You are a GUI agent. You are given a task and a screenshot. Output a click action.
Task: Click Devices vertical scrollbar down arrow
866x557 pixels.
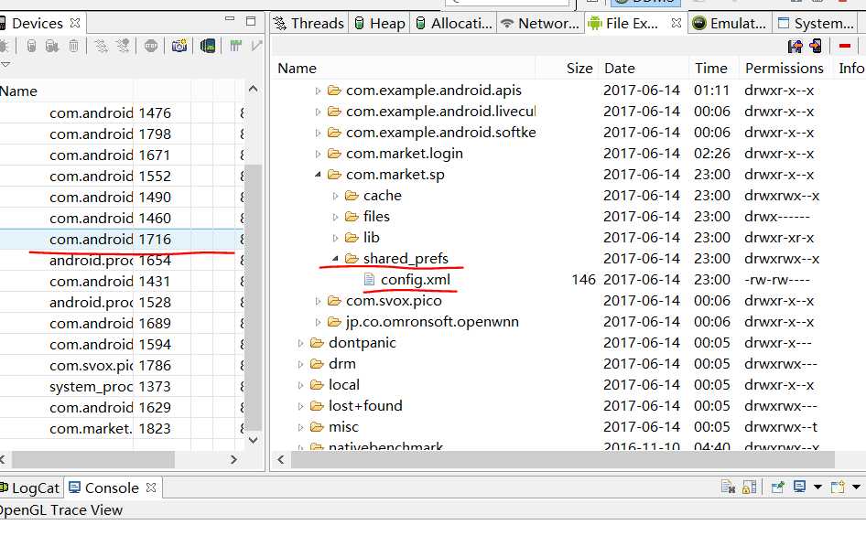(253, 440)
